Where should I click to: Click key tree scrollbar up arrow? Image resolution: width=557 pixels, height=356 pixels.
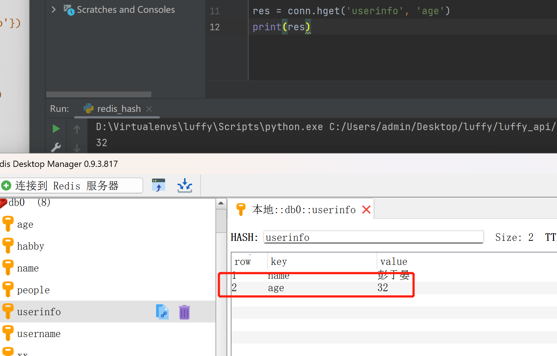click(x=221, y=203)
